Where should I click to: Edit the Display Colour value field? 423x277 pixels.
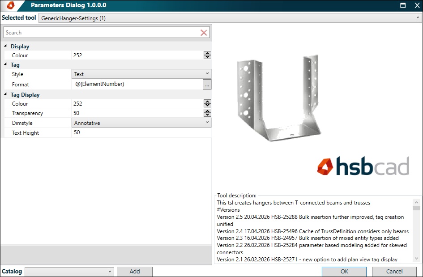pyautogui.click(x=137, y=55)
